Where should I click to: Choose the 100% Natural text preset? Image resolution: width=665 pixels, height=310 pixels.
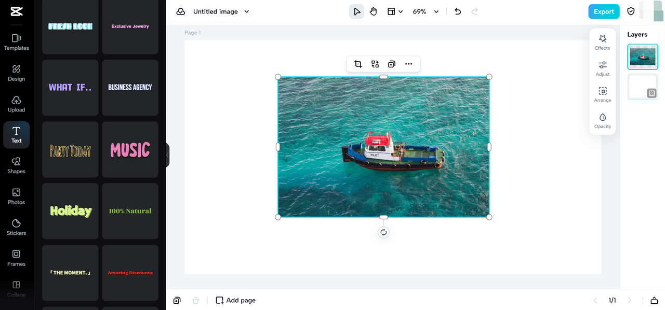[x=130, y=211]
